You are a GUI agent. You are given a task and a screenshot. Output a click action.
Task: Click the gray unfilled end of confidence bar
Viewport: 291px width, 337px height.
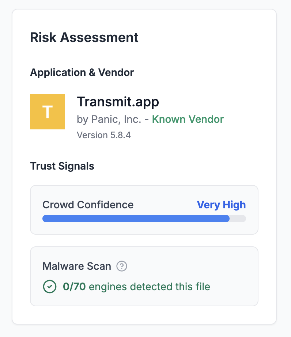[238, 219]
